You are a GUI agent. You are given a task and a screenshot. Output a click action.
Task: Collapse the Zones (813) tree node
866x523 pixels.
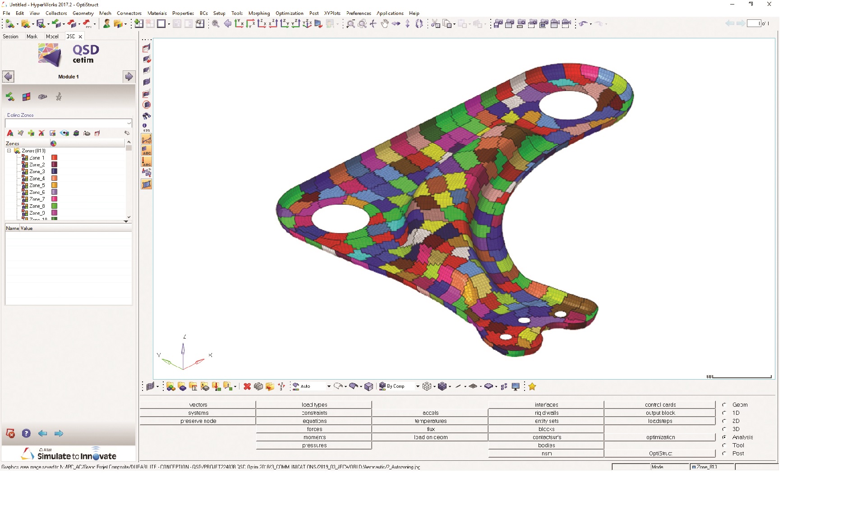pyautogui.click(x=9, y=151)
